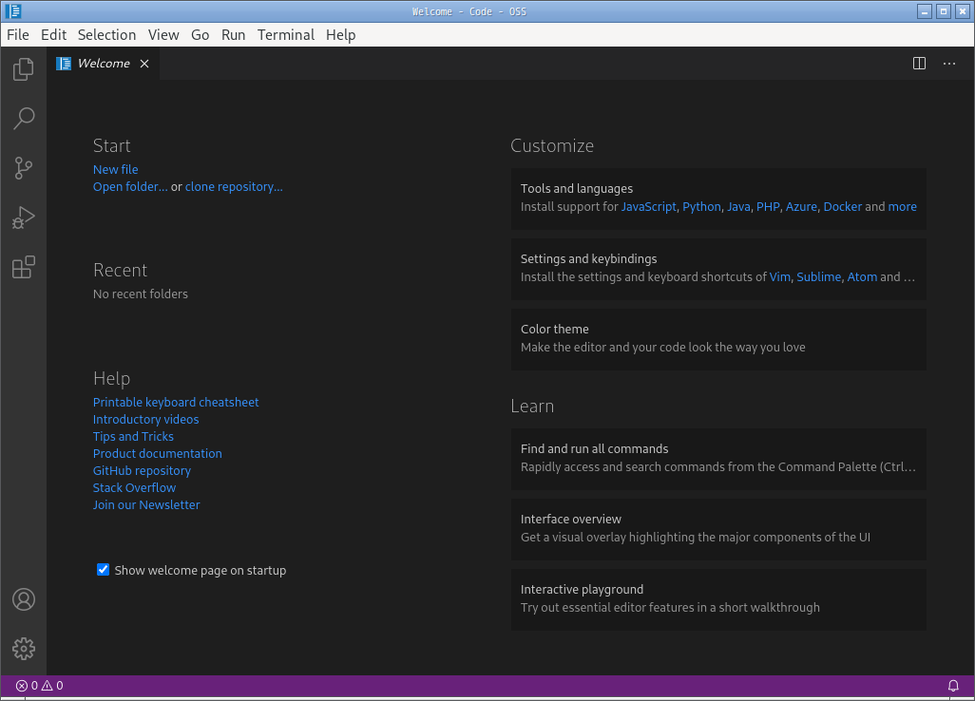Click the Code OSS title bar app icon
Image resolution: width=975 pixels, height=701 pixels.
[13, 11]
